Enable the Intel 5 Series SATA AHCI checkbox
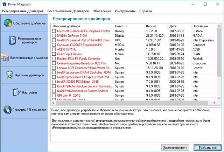This screenshot has width=224, height=152. click(54, 40)
